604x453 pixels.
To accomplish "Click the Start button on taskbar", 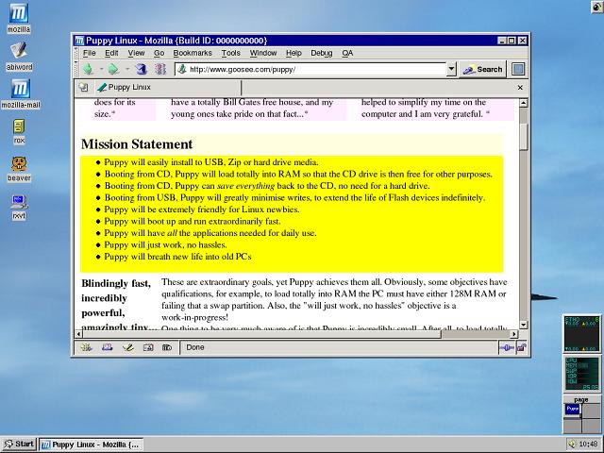I will [19, 444].
